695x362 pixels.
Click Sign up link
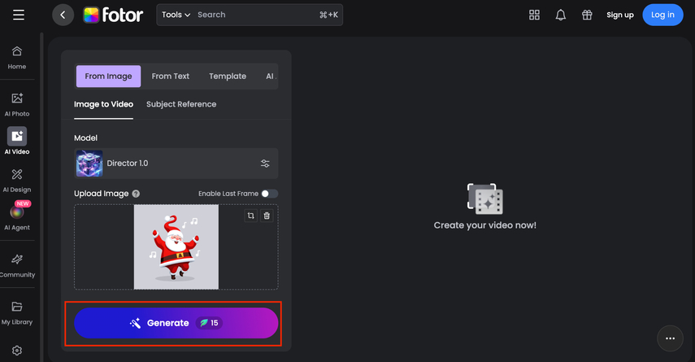coord(619,15)
